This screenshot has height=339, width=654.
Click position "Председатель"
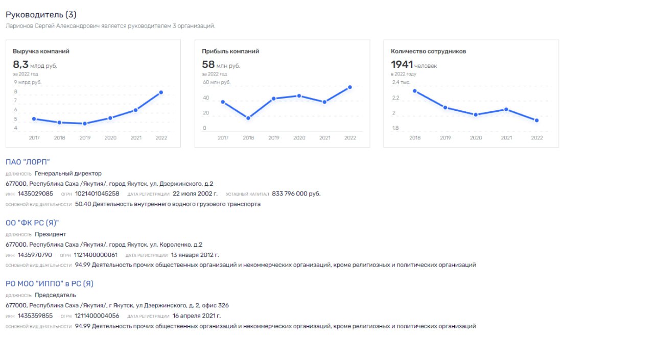click(x=55, y=295)
